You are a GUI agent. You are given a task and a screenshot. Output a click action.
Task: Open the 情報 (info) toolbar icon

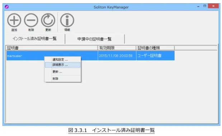click(x=67, y=20)
